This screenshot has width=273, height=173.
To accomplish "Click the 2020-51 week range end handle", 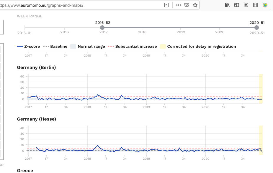I will (256, 27).
